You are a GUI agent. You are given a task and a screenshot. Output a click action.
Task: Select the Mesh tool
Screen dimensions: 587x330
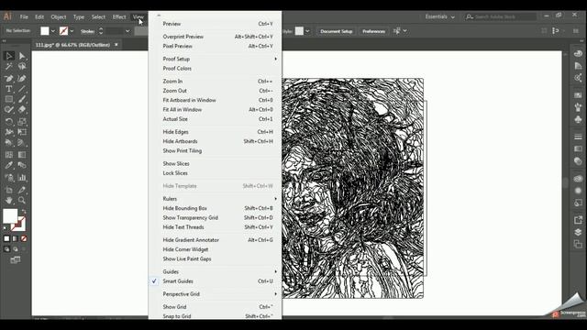9,155
